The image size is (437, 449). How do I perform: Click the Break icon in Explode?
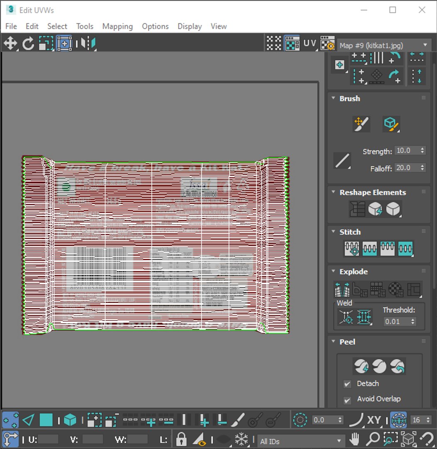pyautogui.click(x=342, y=289)
